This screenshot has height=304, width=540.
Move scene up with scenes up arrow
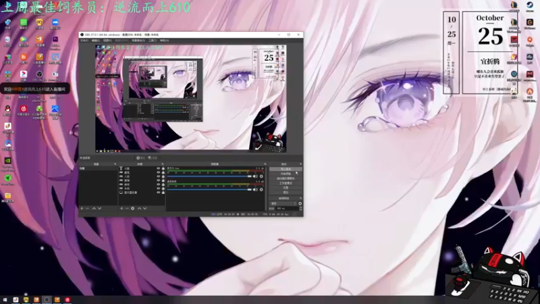pyautogui.click(x=94, y=209)
